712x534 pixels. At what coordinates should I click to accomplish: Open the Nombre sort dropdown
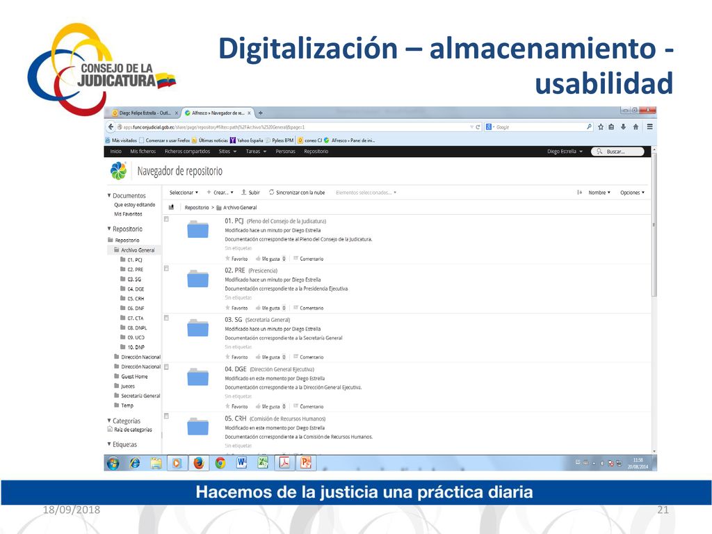coord(599,193)
